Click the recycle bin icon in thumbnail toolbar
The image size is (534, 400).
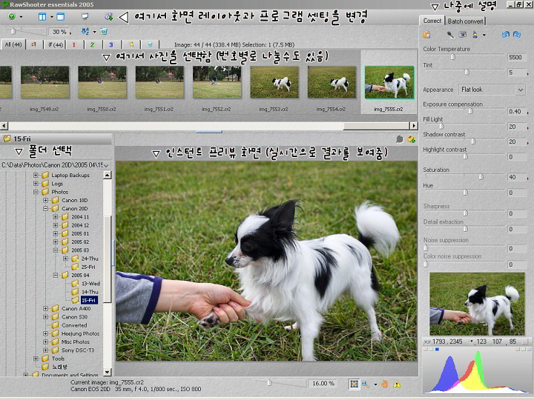(x=104, y=32)
